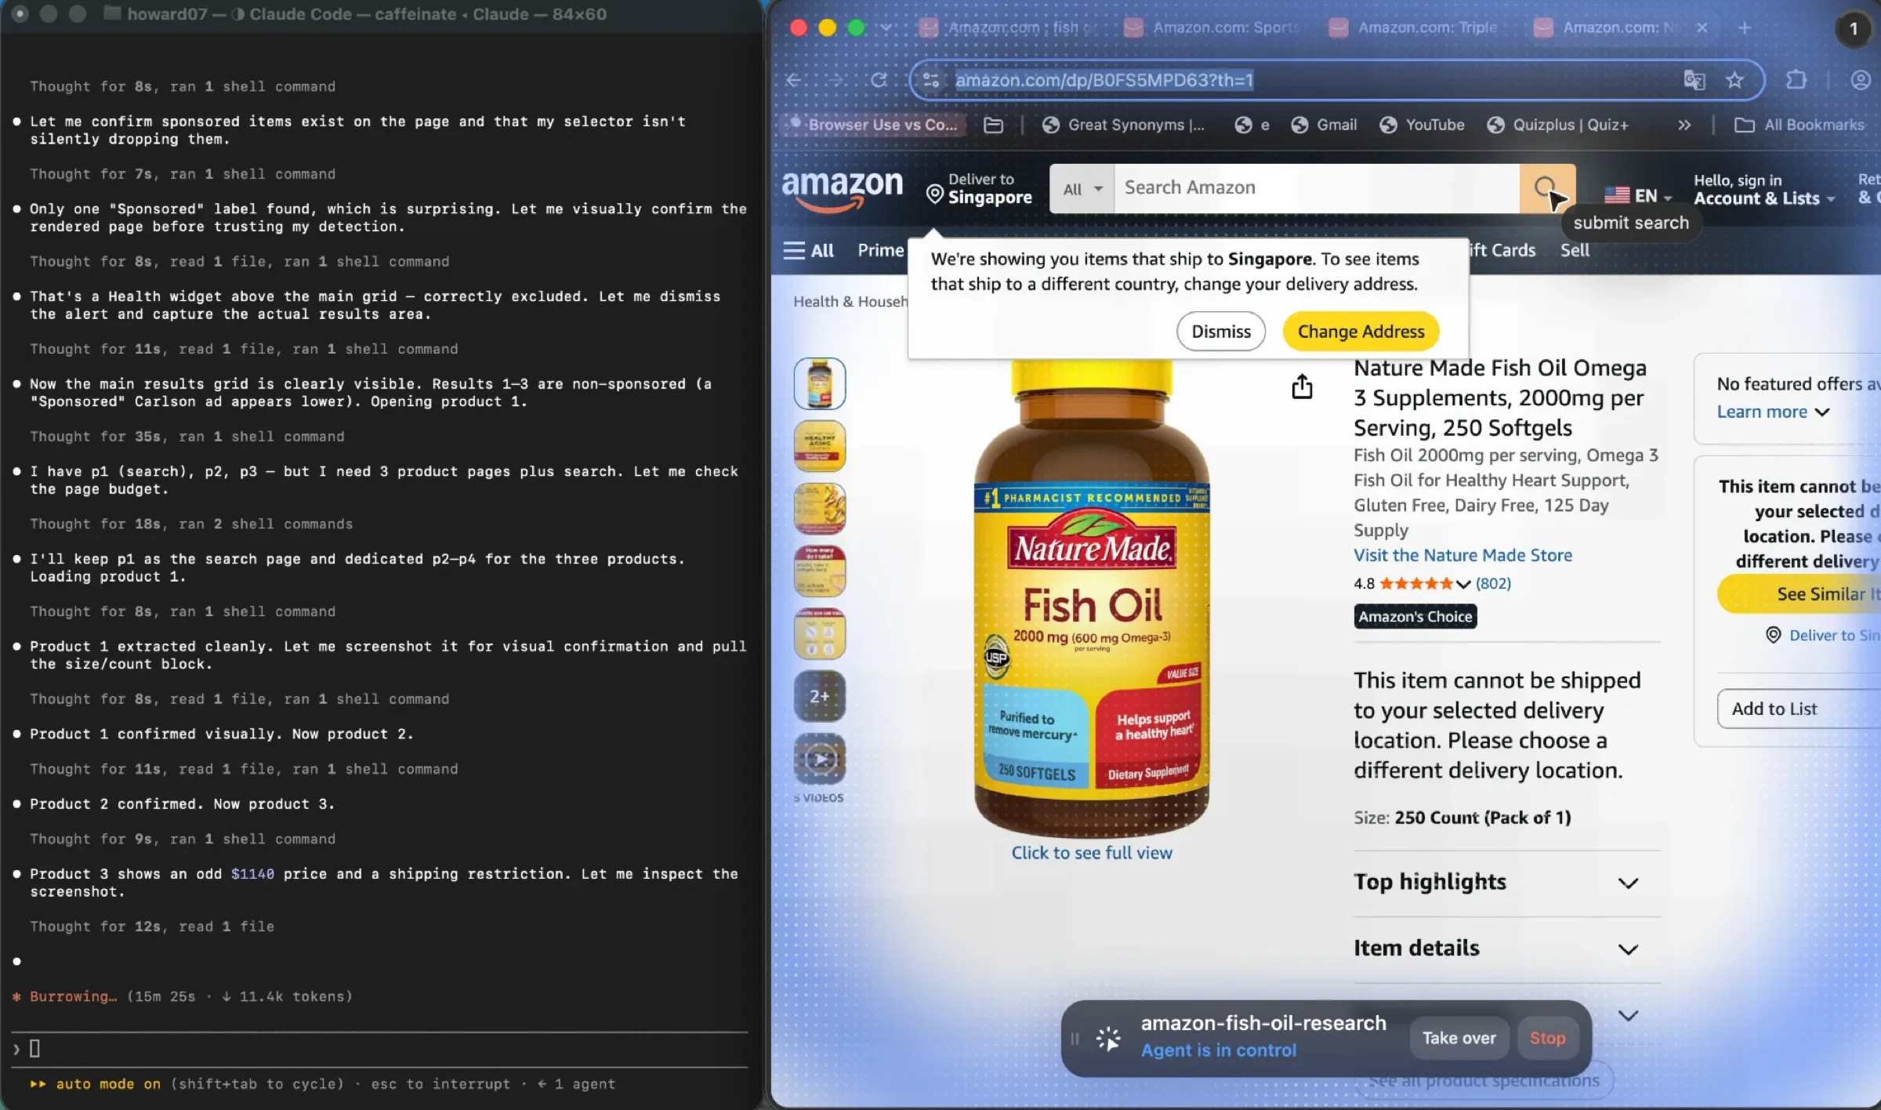Click the Claude Code terminal prompt input
The width and height of the screenshot is (1881, 1110).
(x=380, y=1049)
